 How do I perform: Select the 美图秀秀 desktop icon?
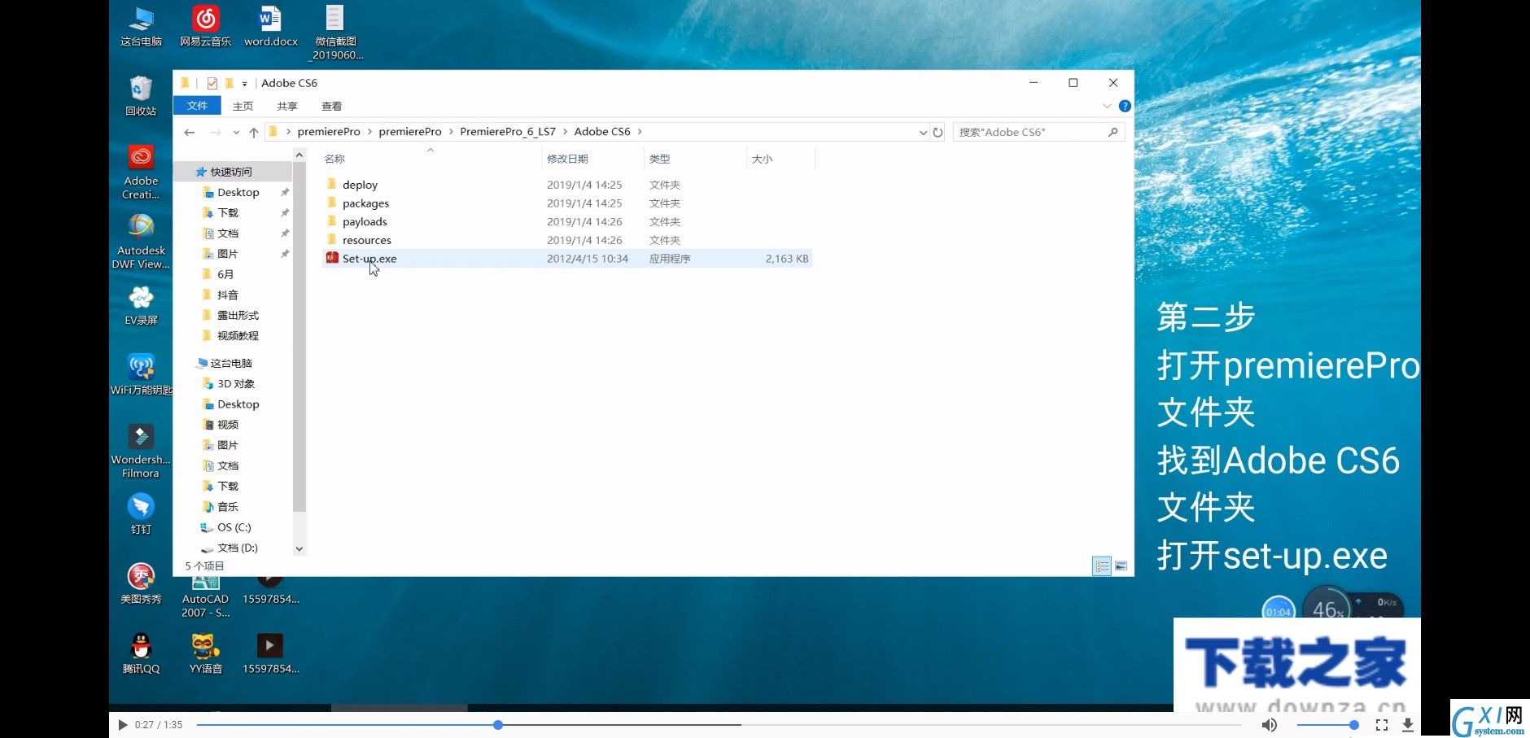pos(141,583)
